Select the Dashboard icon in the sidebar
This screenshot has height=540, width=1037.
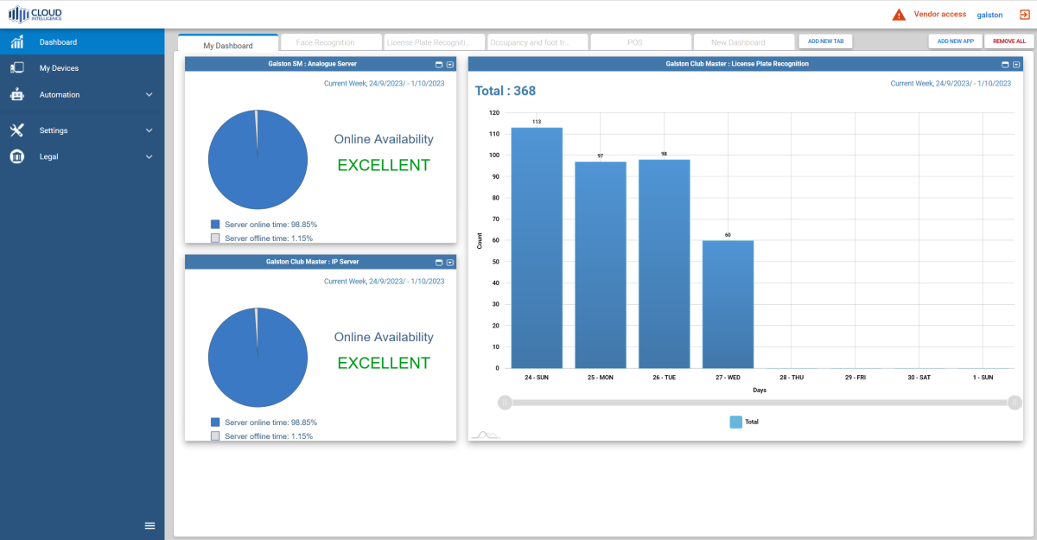[x=17, y=41]
